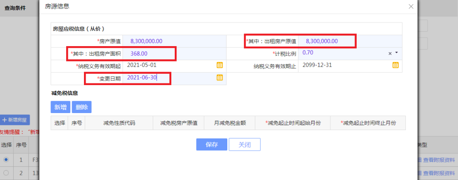Open calendar for 纳税义务有效期止 date
Screen dimensions: 458x180
point(396,65)
